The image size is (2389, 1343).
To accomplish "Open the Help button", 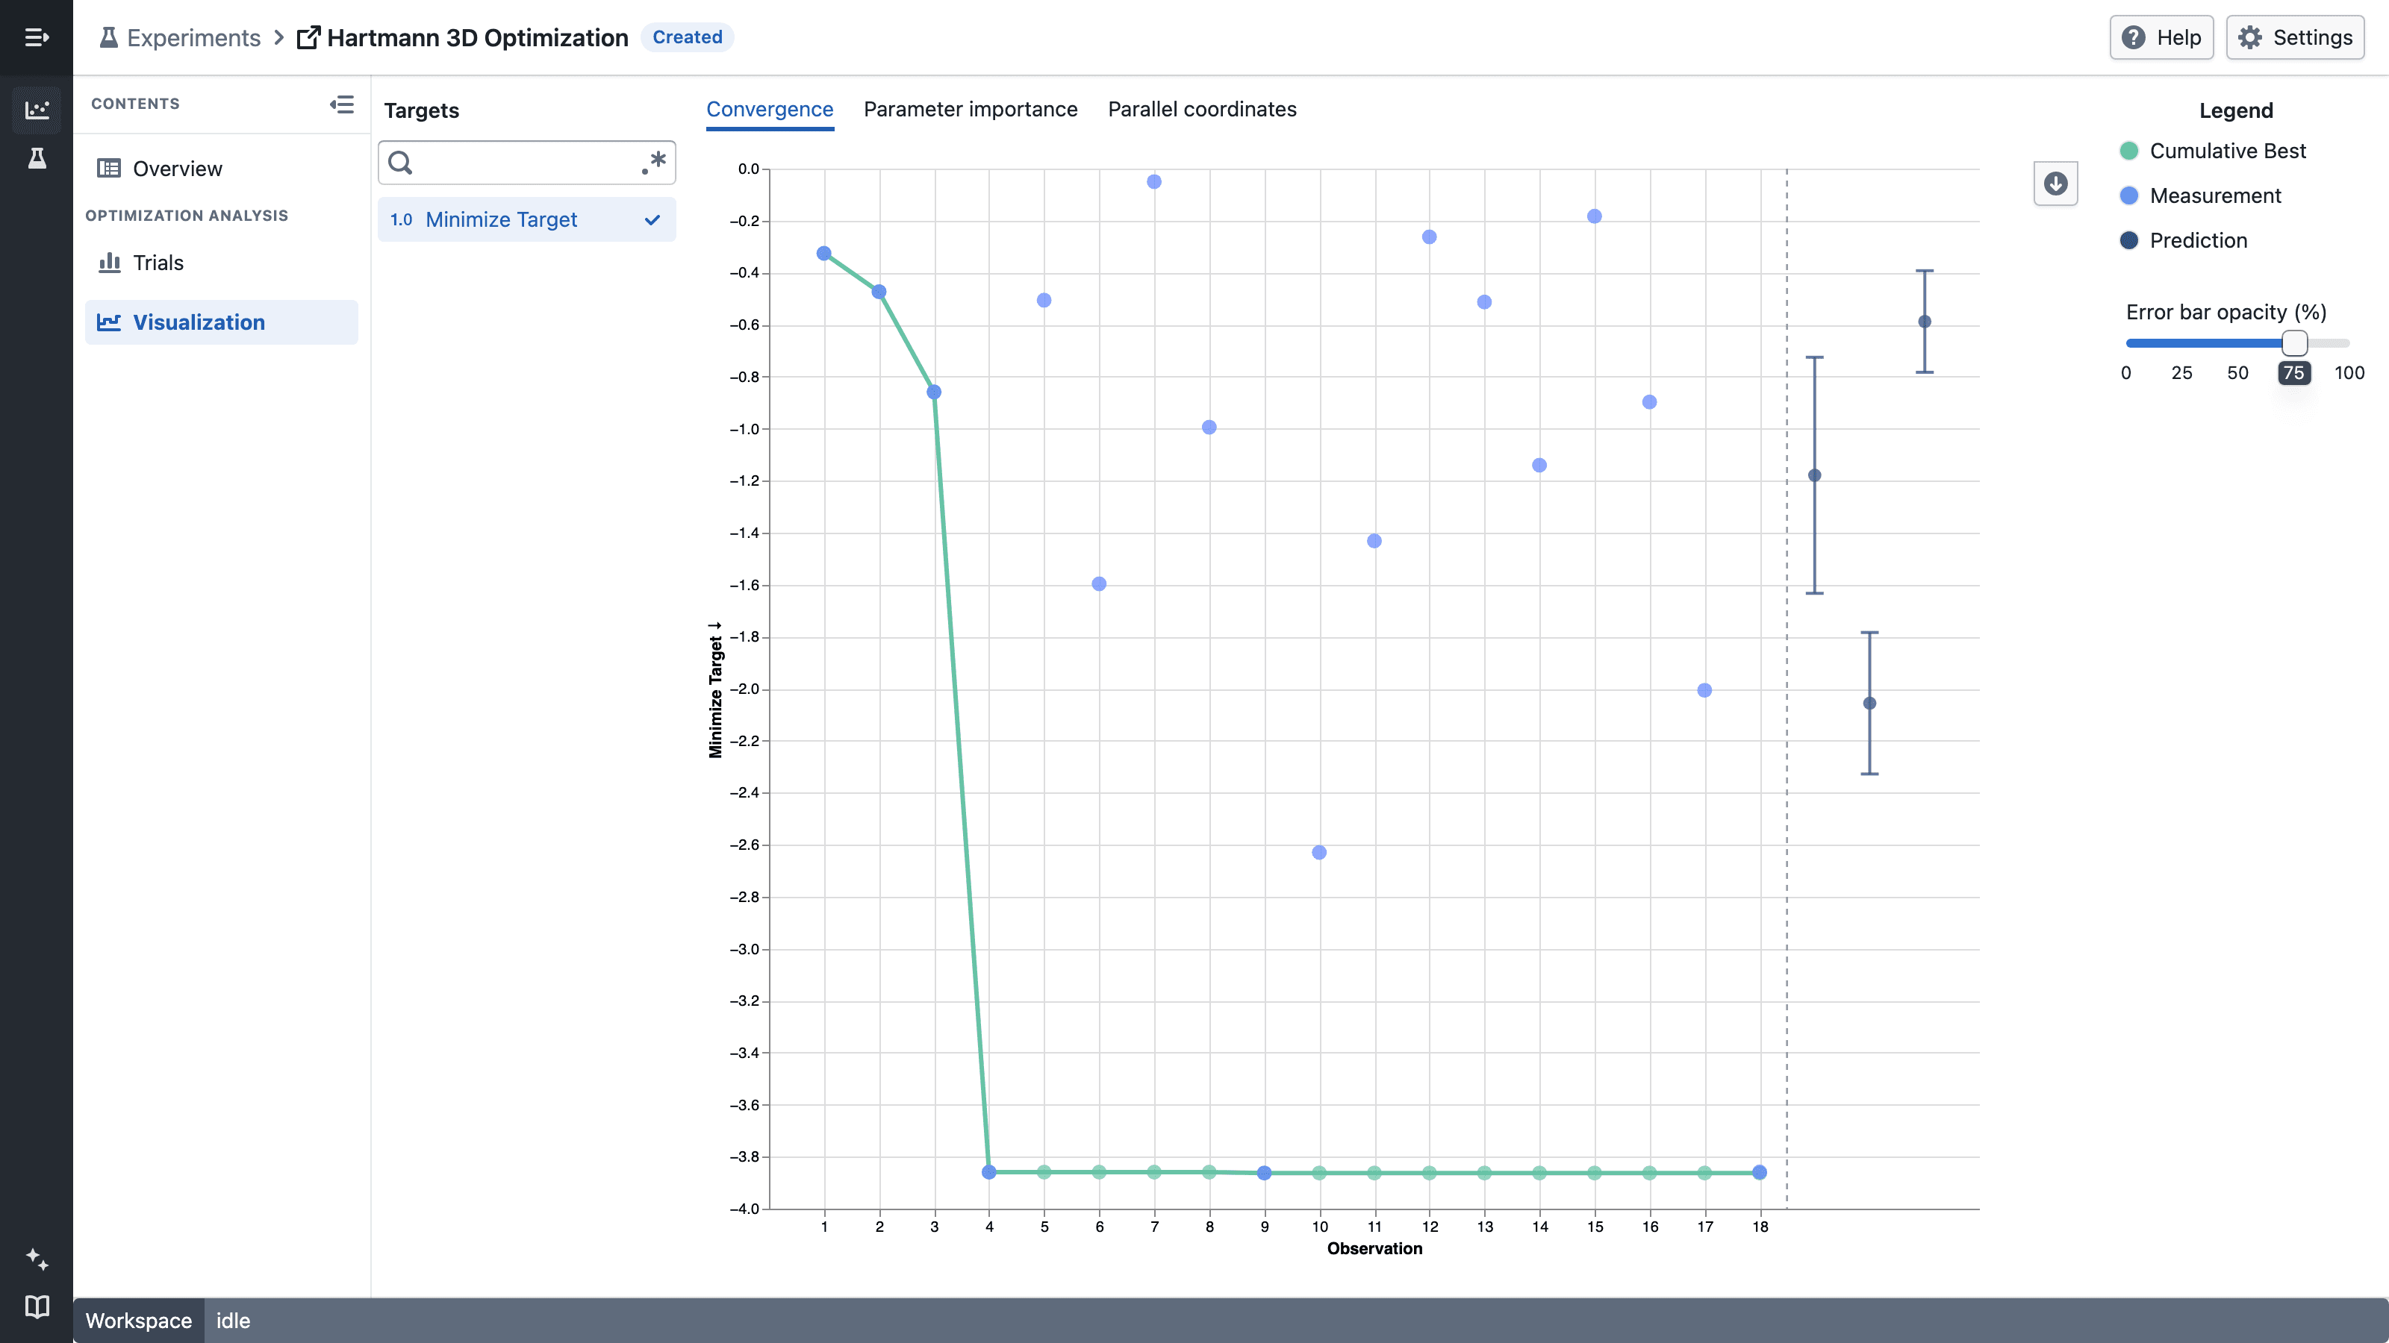I will click(2161, 37).
